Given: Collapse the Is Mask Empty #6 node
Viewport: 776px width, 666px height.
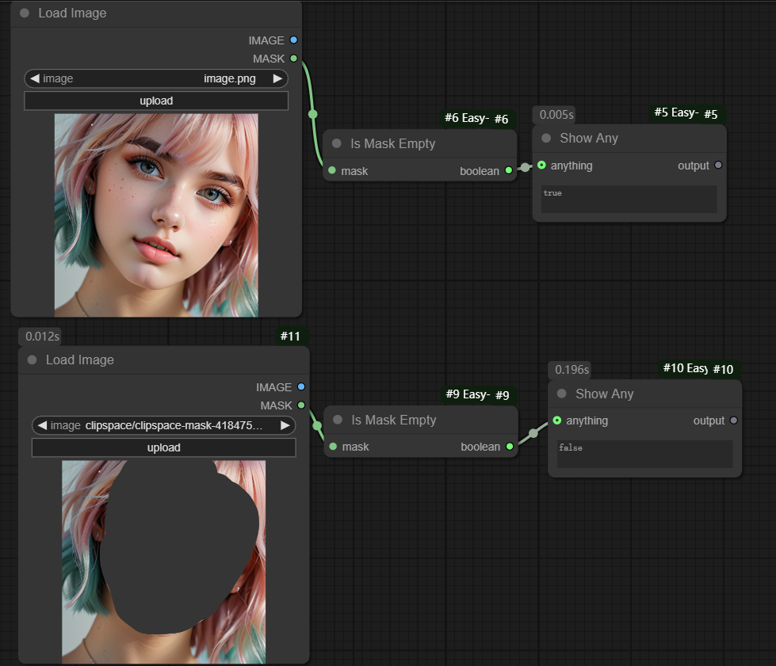Looking at the screenshot, I should click(x=337, y=144).
